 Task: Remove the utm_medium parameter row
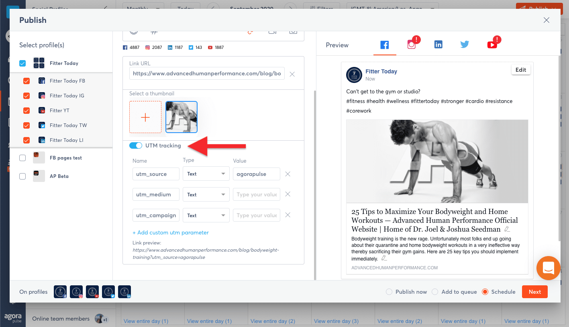pyautogui.click(x=288, y=194)
